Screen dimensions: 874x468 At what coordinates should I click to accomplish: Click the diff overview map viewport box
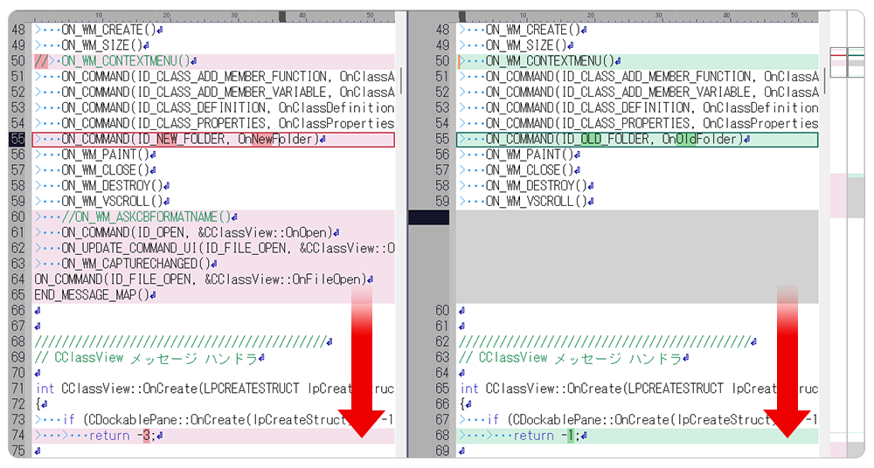click(846, 63)
